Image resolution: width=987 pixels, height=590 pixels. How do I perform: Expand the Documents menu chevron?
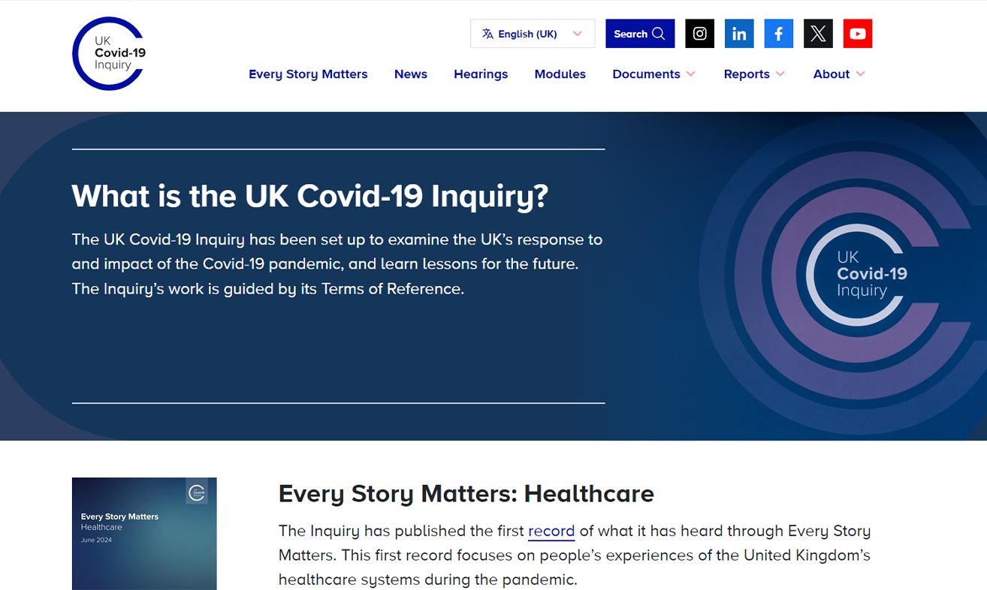691,74
